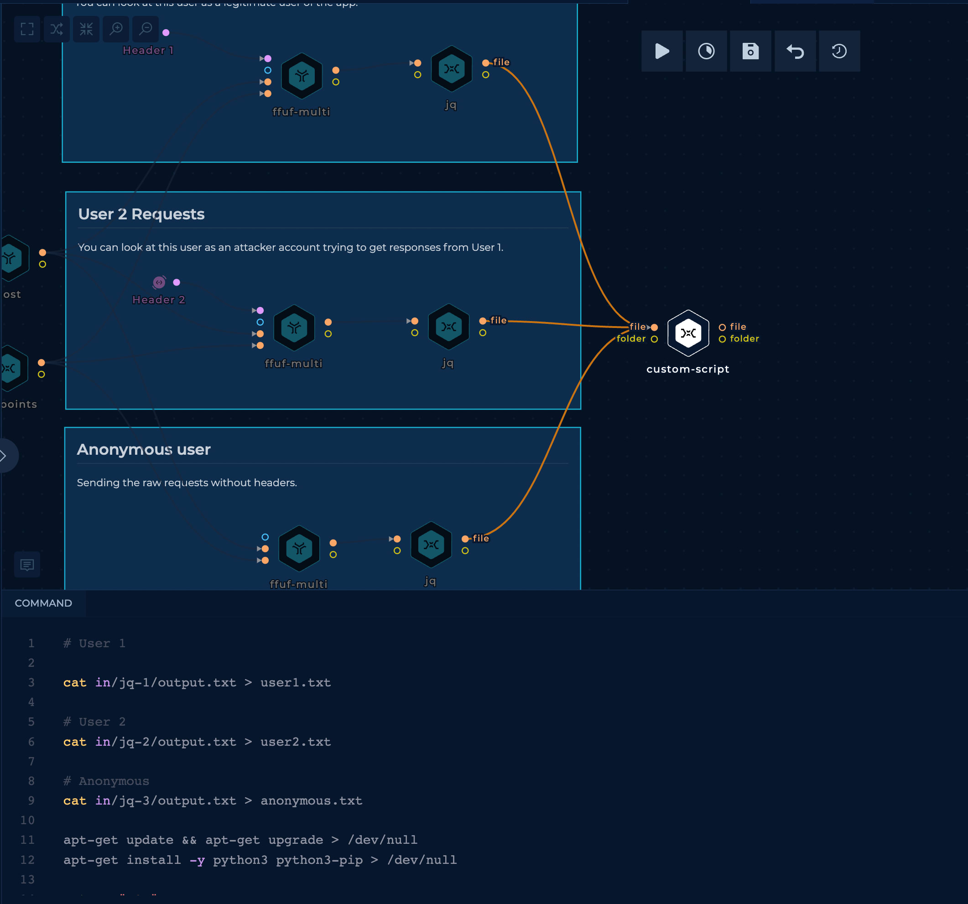Viewport: 968px width, 904px height.
Task: Click the apt-get install python3 line
Action: (x=260, y=860)
